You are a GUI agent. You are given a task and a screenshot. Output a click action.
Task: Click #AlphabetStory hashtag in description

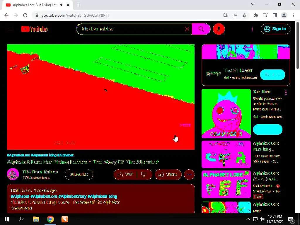(72, 196)
